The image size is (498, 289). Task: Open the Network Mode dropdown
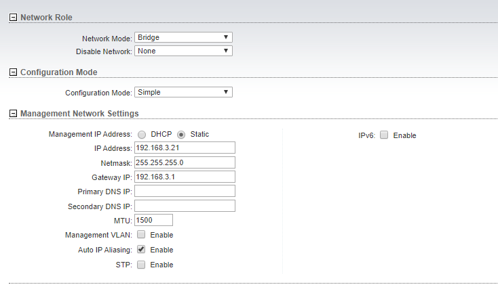pyautogui.click(x=183, y=37)
